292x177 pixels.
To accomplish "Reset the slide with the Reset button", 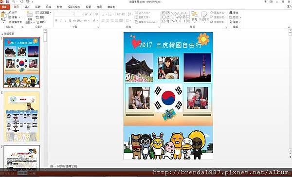I will (40, 17).
